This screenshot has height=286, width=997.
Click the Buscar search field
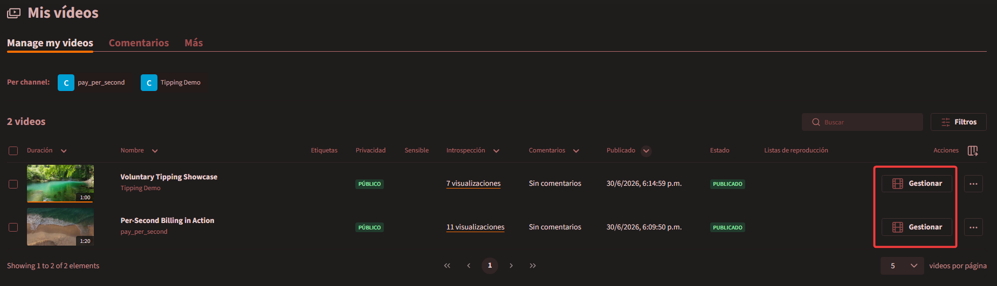click(x=862, y=122)
